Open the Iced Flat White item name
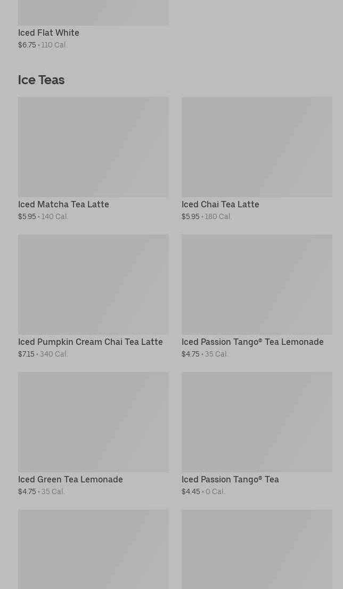The height and width of the screenshot is (589, 343). coord(48,33)
